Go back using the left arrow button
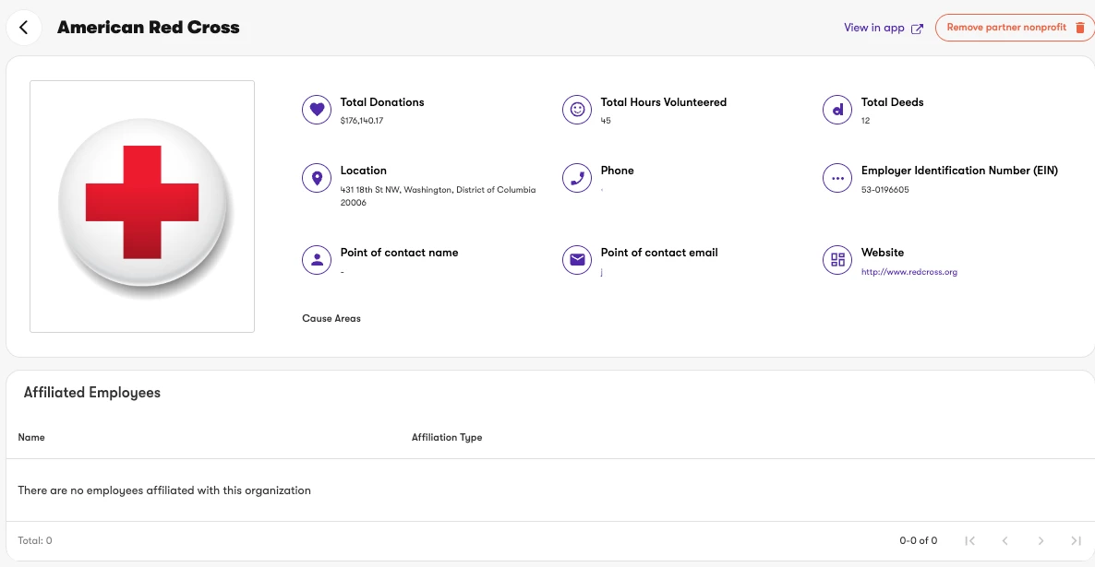The image size is (1095, 567). click(24, 28)
